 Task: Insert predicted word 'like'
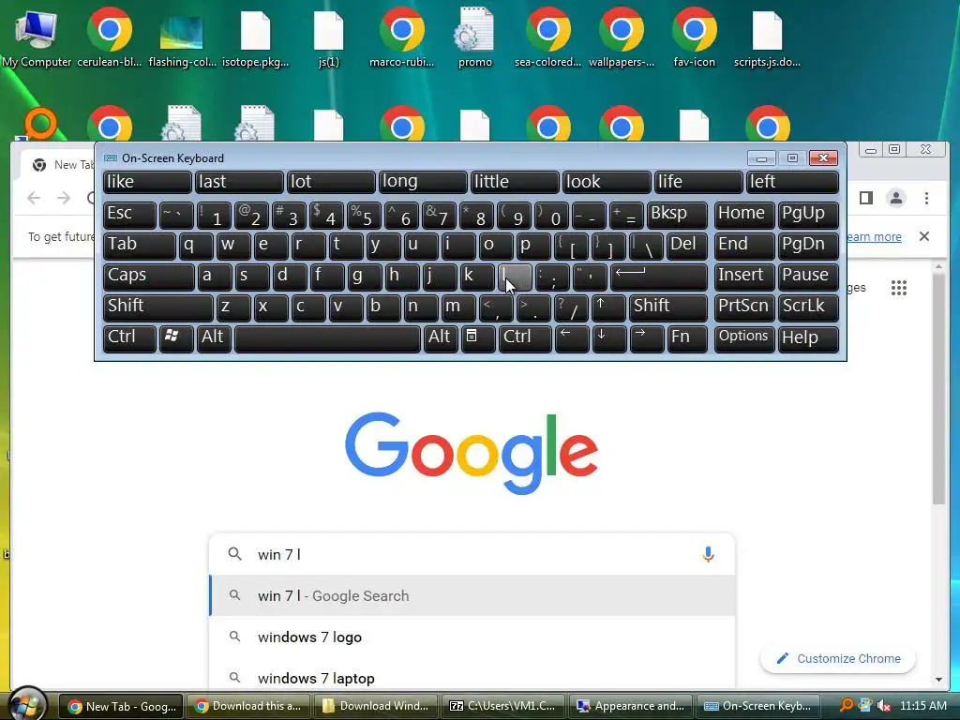pyautogui.click(x=147, y=183)
